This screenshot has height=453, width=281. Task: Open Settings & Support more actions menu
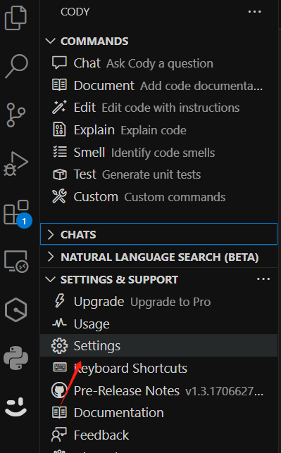[x=263, y=279]
